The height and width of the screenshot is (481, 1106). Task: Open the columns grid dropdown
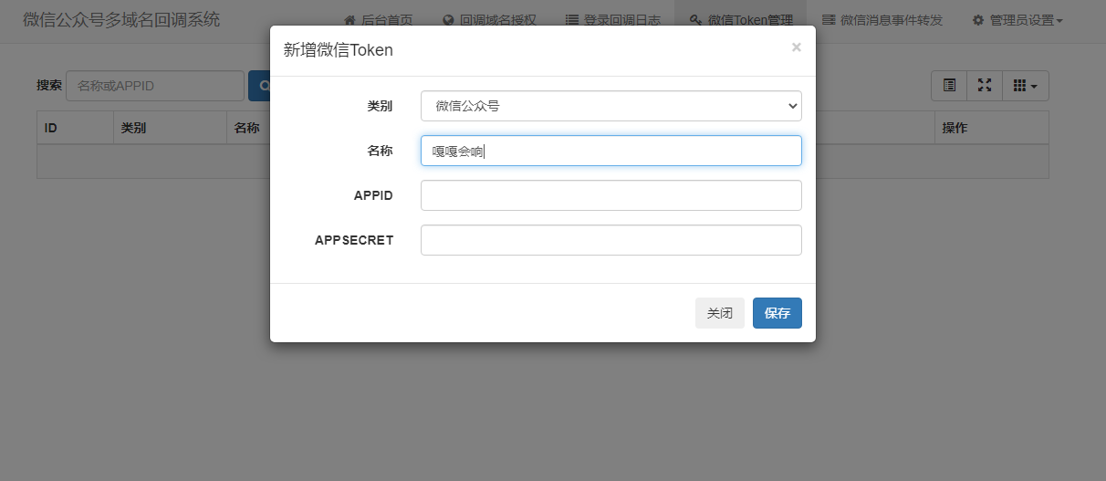click(x=1026, y=86)
